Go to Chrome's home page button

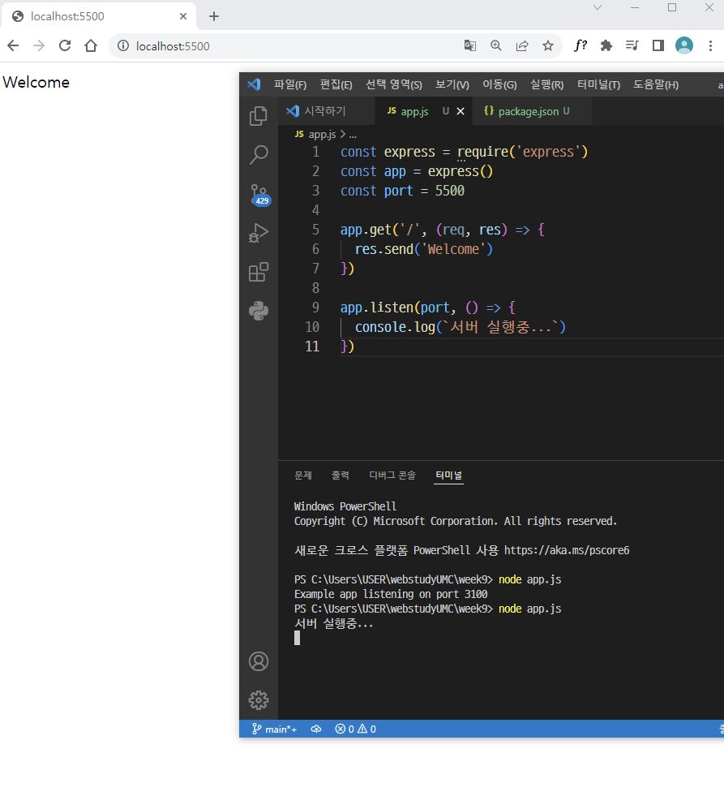[91, 46]
